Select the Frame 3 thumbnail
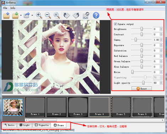Viewport: 167px width, 134px height. point(78,107)
